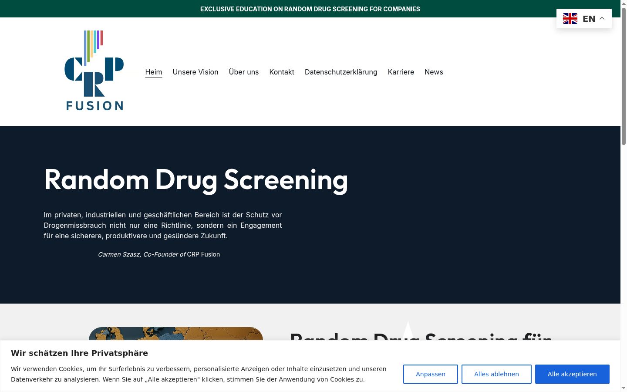Click the Random Drug Screening headline
The width and height of the screenshot is (627, 392).
coord(196,180)
